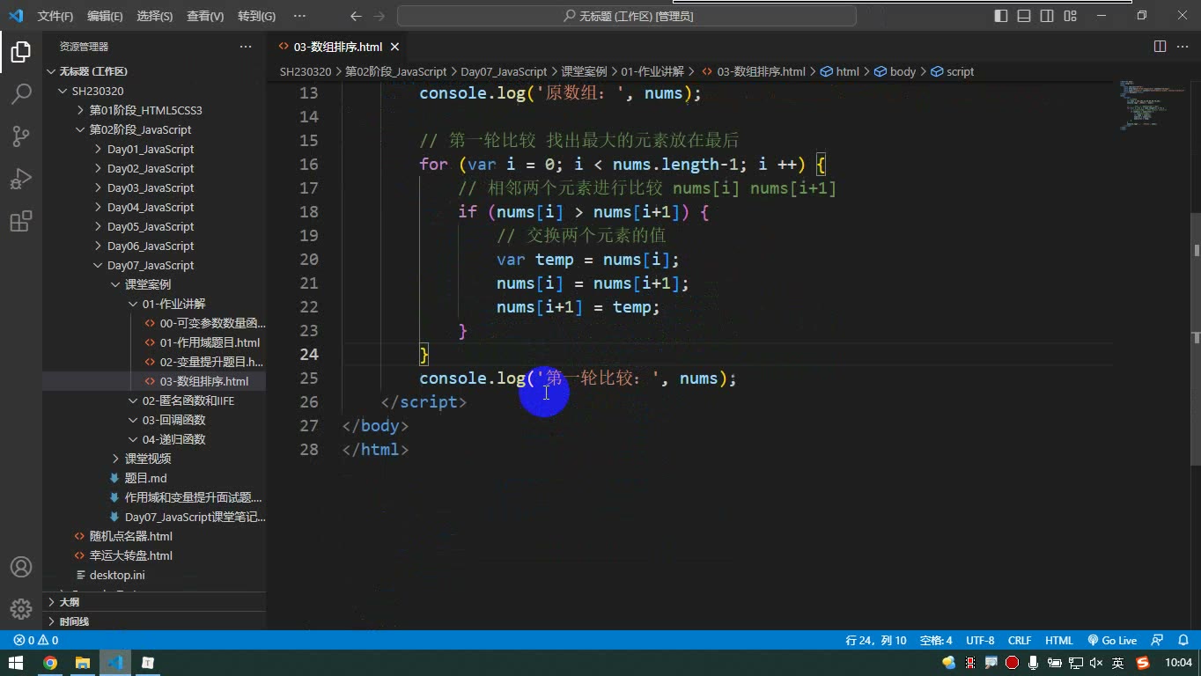The image size is (1201, 676).
Task: Expand the 时间线 timeline section
Action: click(x=154, y=621)
